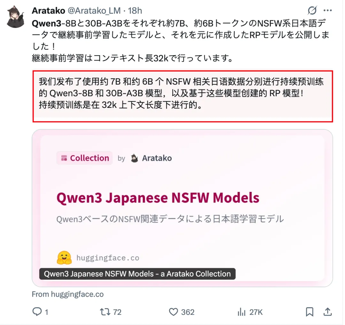345x325 pixels.
Task: Click the 18h timestamp
Action: [x=135, y=11]
